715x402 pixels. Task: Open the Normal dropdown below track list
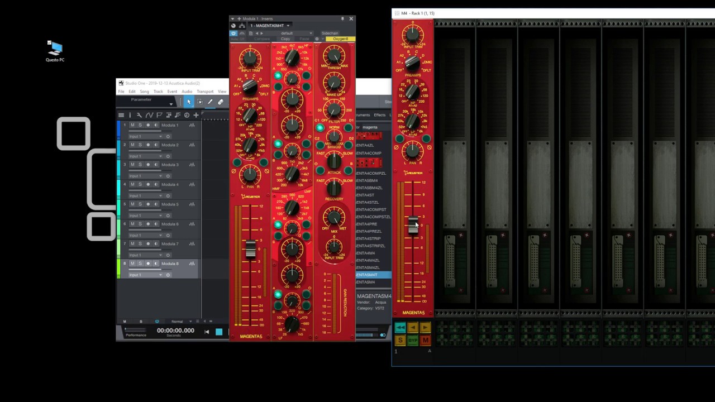(179, 322)
